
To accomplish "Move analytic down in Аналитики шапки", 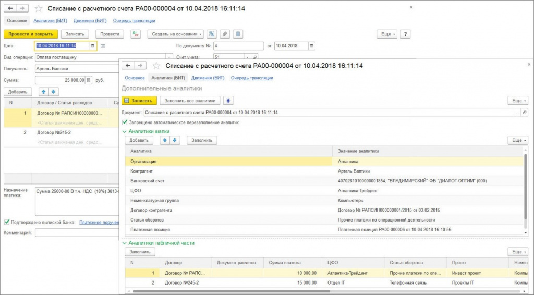I will pos(175,140).
